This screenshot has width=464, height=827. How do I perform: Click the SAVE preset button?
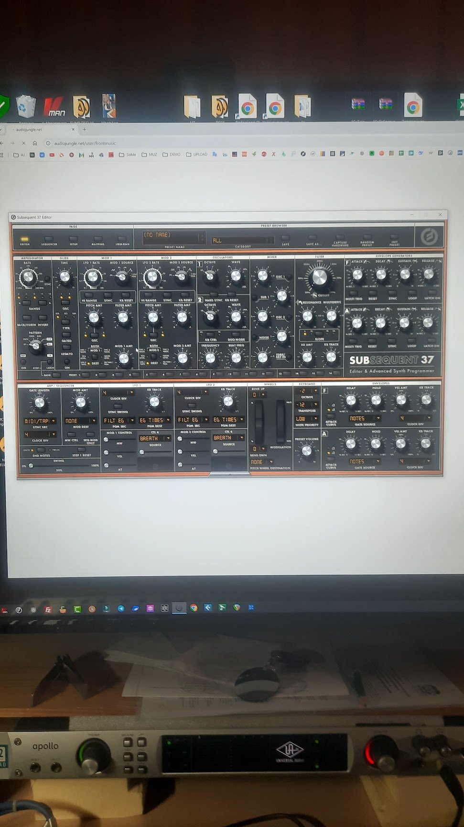point(285,238)
